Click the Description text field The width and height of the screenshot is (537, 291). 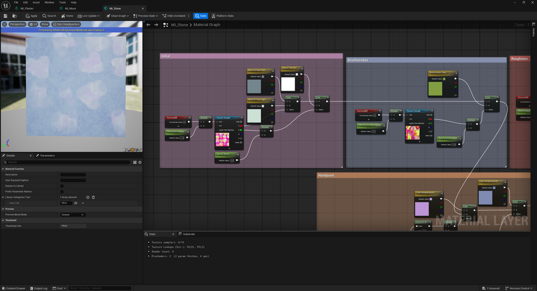pos(73,175)
